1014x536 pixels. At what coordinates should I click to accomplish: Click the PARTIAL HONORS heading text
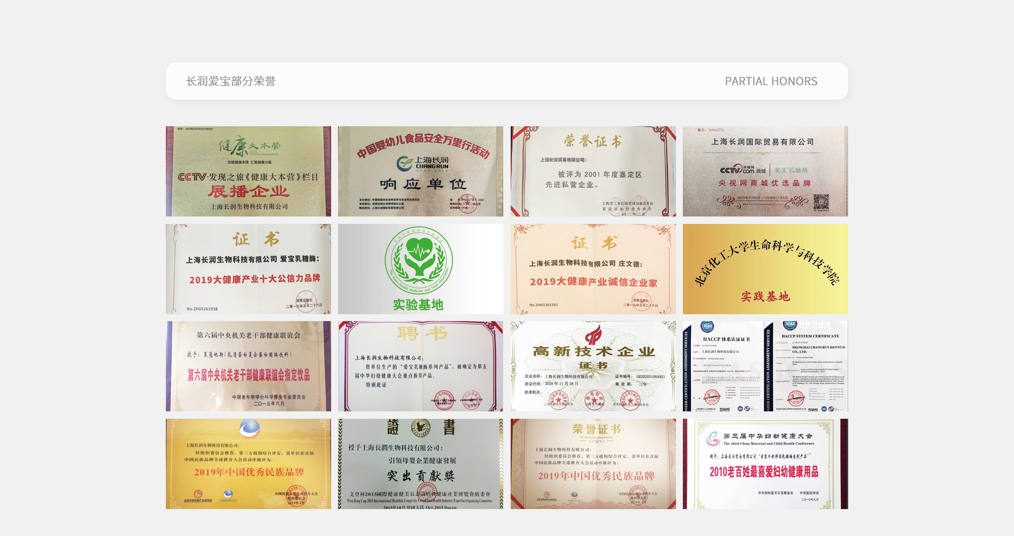click(771, 81)
